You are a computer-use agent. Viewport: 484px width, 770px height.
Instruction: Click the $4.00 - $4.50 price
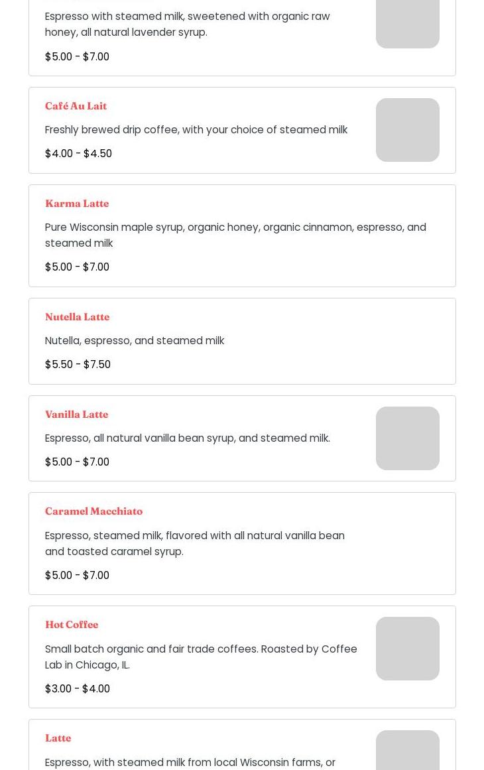click(x=78, y=154)
